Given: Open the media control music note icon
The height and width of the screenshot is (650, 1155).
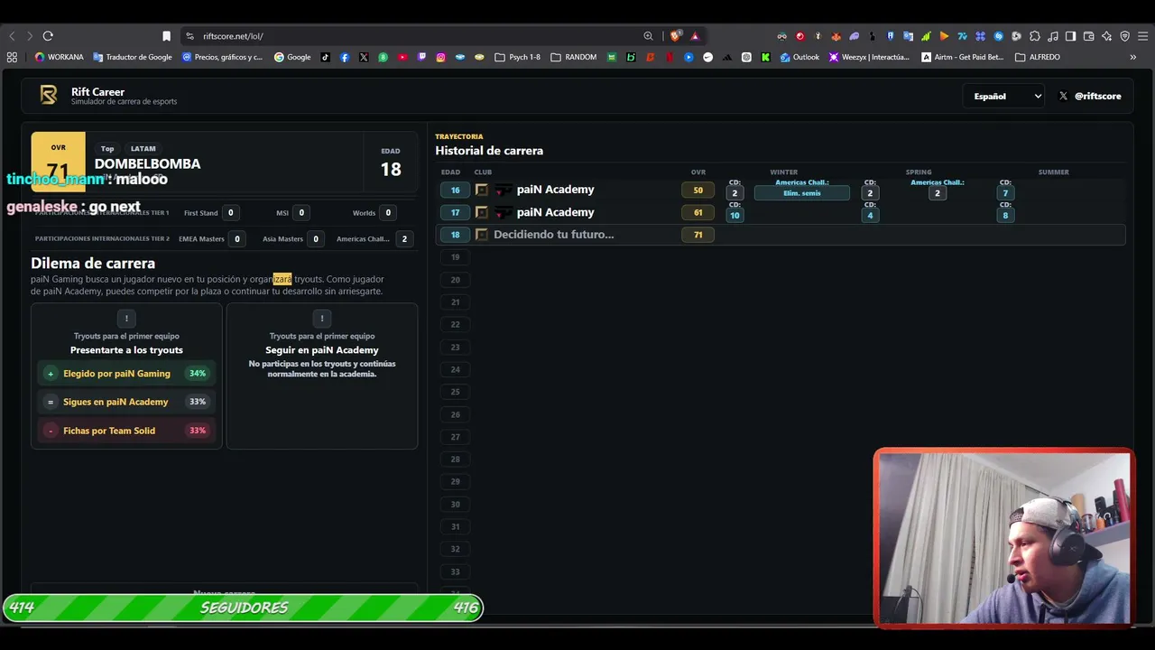Looking at the screenshot, I should click(1053, 36).
